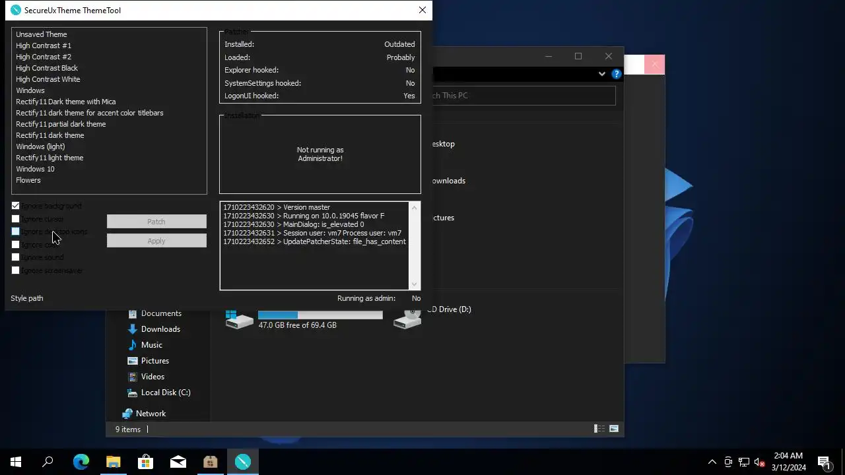The width and height of the screenshot is (845, 475).
Task: Close the SecureUxTheme ThemeTool window
Action: [x=422, y=10]
